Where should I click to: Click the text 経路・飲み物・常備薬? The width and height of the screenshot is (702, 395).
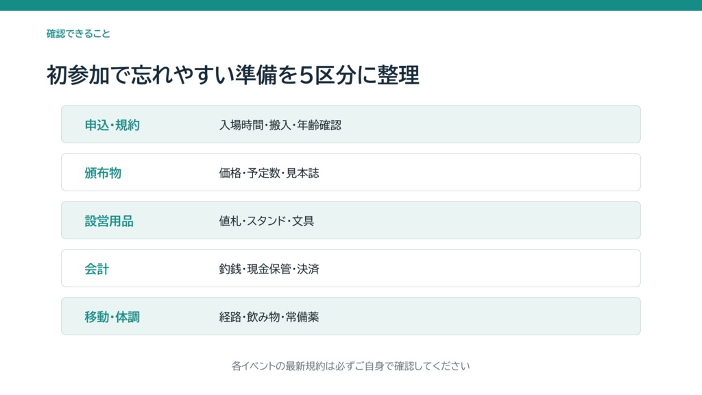pyautogui.click(x=269, y=317)
